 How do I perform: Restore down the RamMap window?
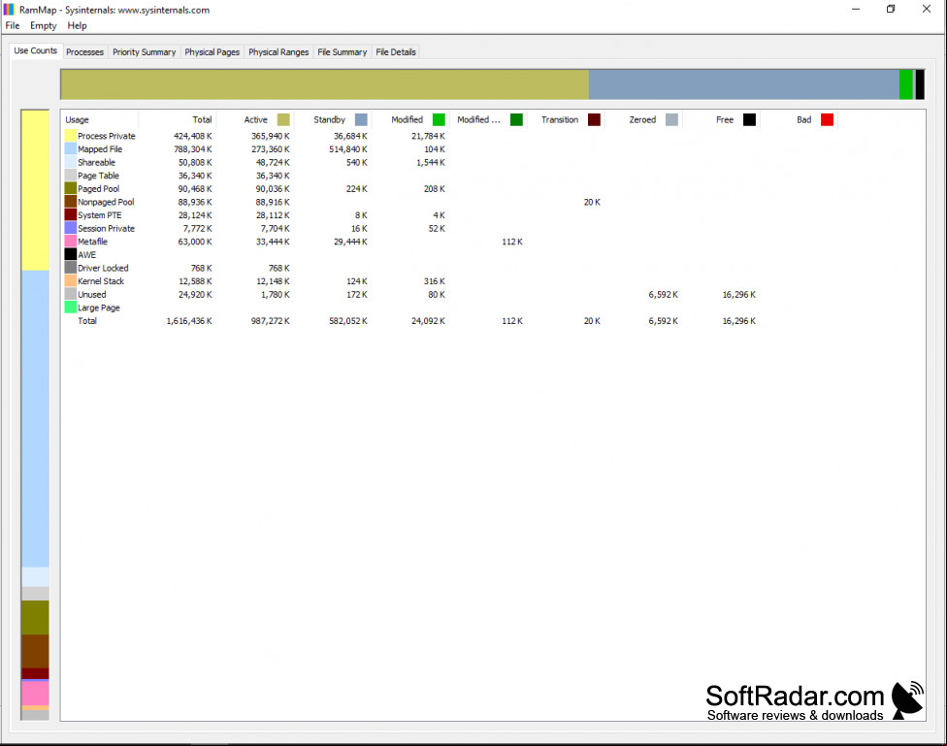(x=890, y=9)
